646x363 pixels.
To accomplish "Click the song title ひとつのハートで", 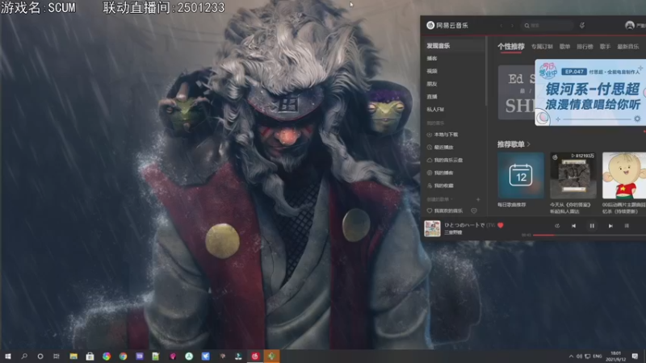I will click(x=464, y=225).
